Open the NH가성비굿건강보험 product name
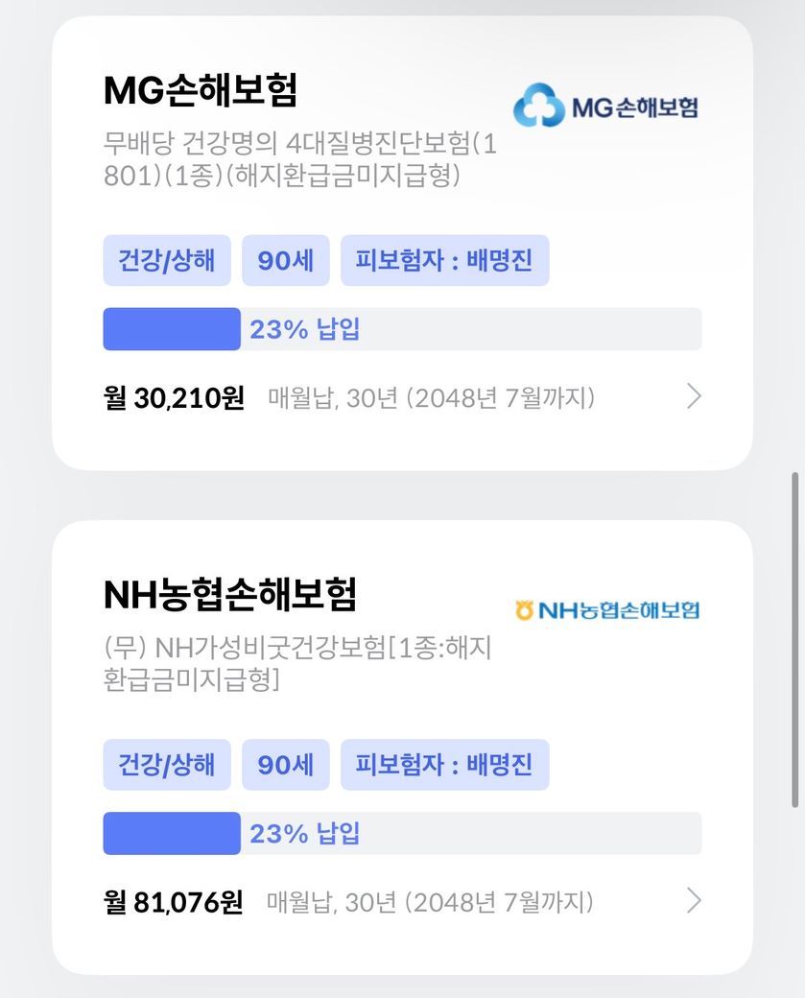This screenshot has height=998, width=805. point(296,664)
